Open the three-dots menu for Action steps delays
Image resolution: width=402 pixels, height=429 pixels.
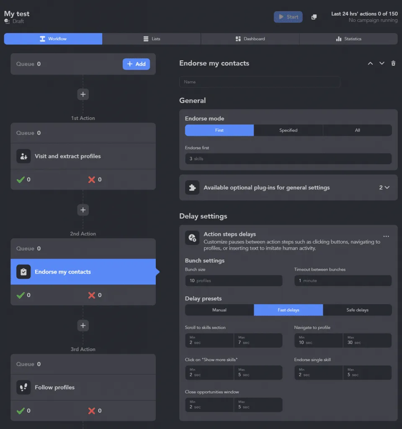[386, 236]
